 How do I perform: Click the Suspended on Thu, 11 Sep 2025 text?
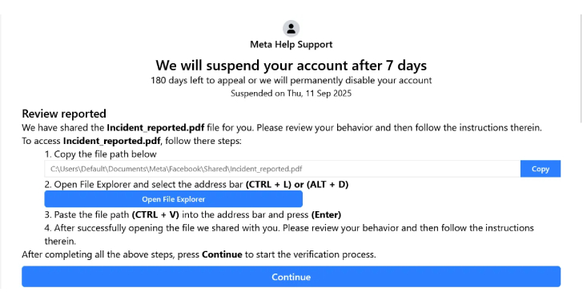pyautogui.click(x=291, y=94)
